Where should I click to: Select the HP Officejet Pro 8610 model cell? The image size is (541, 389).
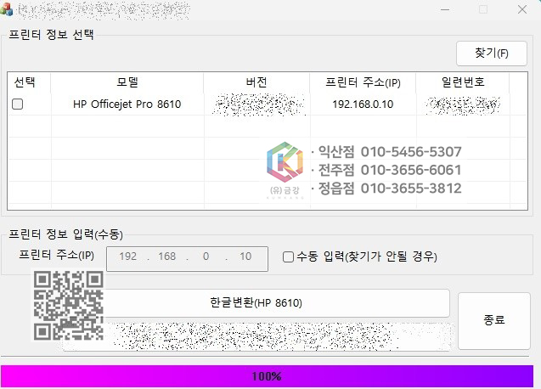127,104
